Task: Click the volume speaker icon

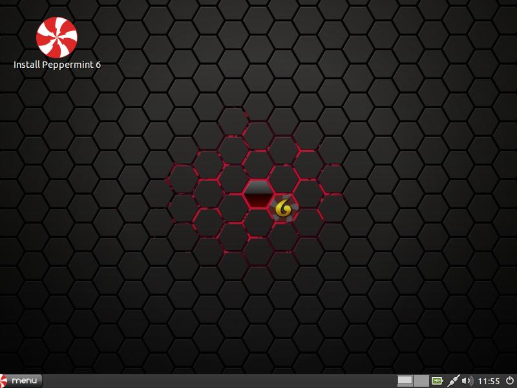Action: coord(467,381)
